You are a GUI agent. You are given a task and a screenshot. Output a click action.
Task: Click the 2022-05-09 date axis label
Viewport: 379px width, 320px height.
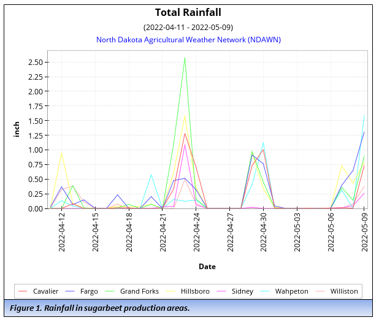coord(364,232)
